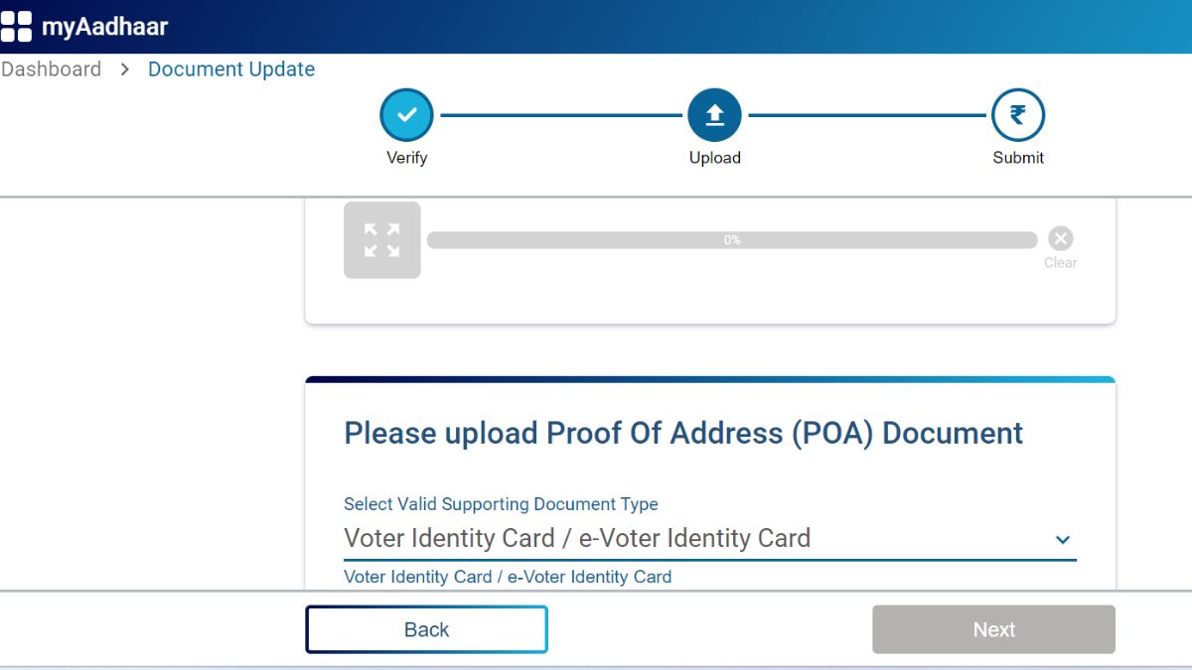Image resolution: width=1192 pixels, height=670 pixels.
Task: Click the Submit step rupee icon
Action: tap(1017, 115)
